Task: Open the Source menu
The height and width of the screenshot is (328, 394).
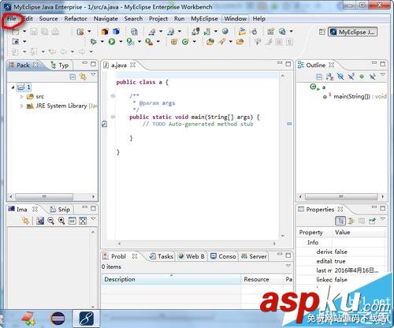Action: 48,19
